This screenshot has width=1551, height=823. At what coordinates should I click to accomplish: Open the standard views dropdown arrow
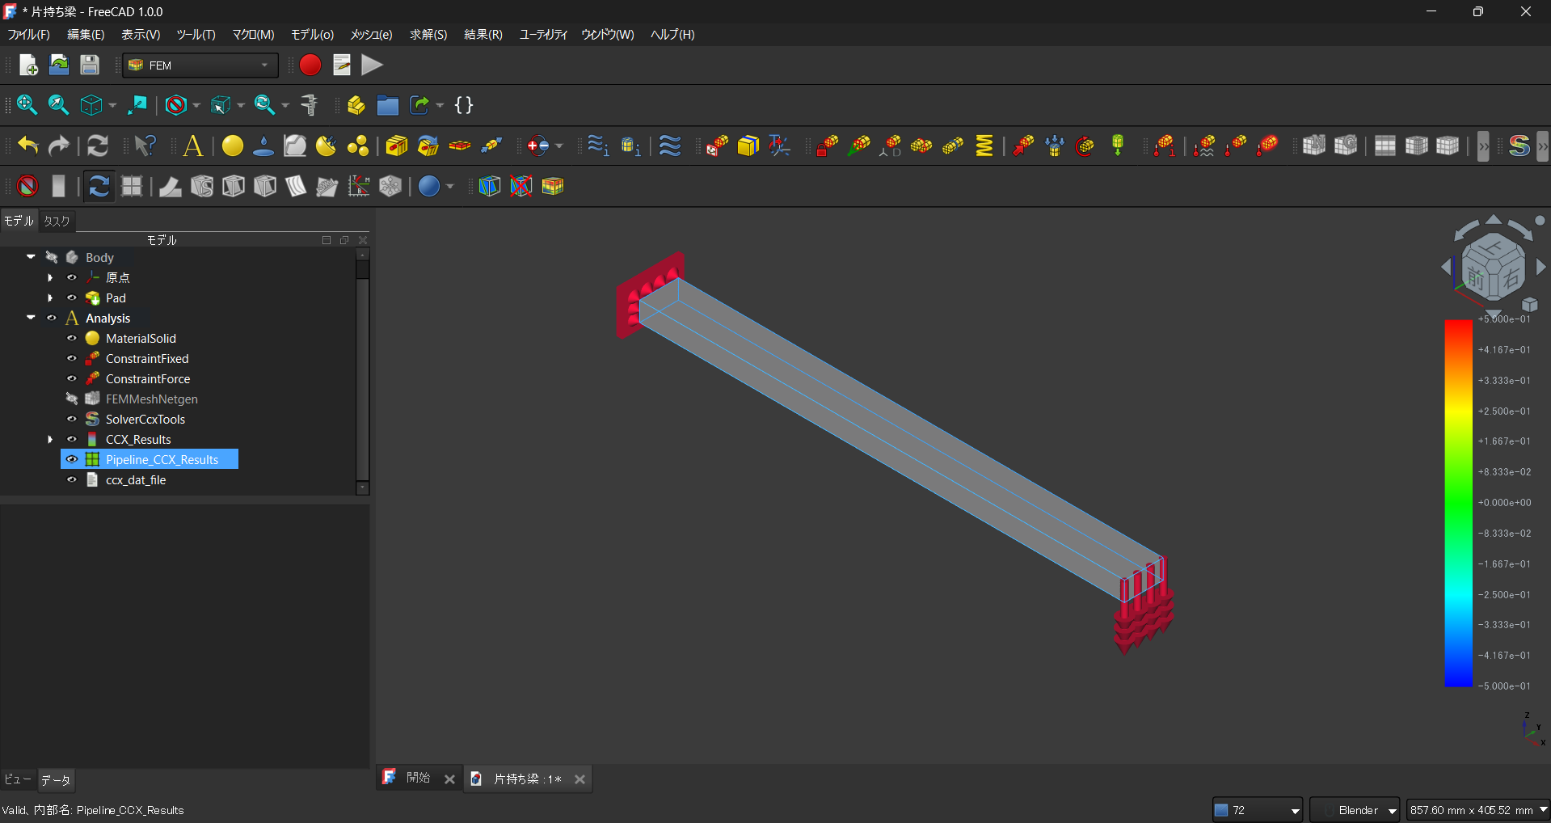click(112, 106)
